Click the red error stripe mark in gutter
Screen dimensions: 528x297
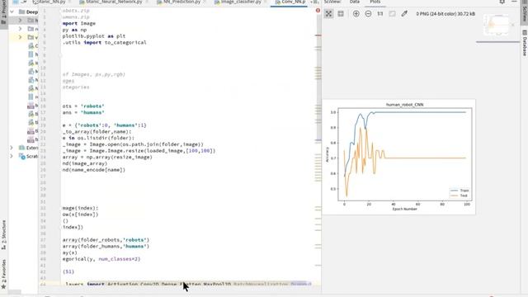(318, 35)
